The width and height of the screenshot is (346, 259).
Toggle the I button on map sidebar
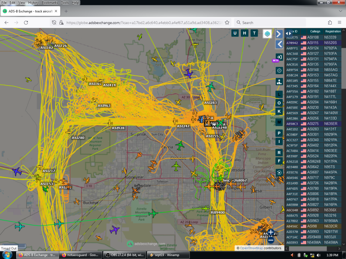pos(279,141)
